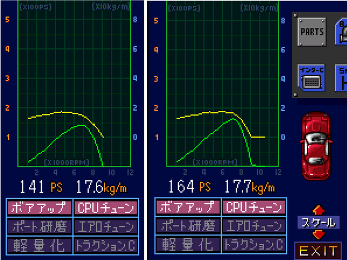Choose 軽量化 in the 164 PS panel
The height and width of the screenshot is (260, 347).
[x=188, y=244]
